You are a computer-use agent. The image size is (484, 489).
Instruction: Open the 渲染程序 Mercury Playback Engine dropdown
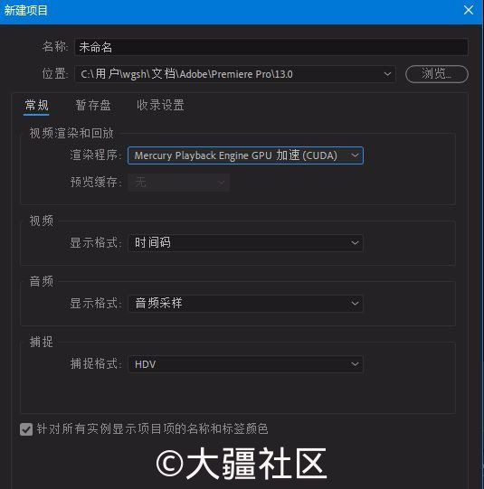point(245,155)
